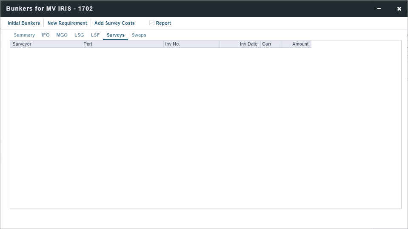Click the Report chart icon

tap(152, 23)
